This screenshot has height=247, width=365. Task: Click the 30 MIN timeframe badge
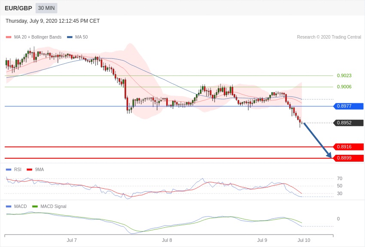click(x=46, y=8)
